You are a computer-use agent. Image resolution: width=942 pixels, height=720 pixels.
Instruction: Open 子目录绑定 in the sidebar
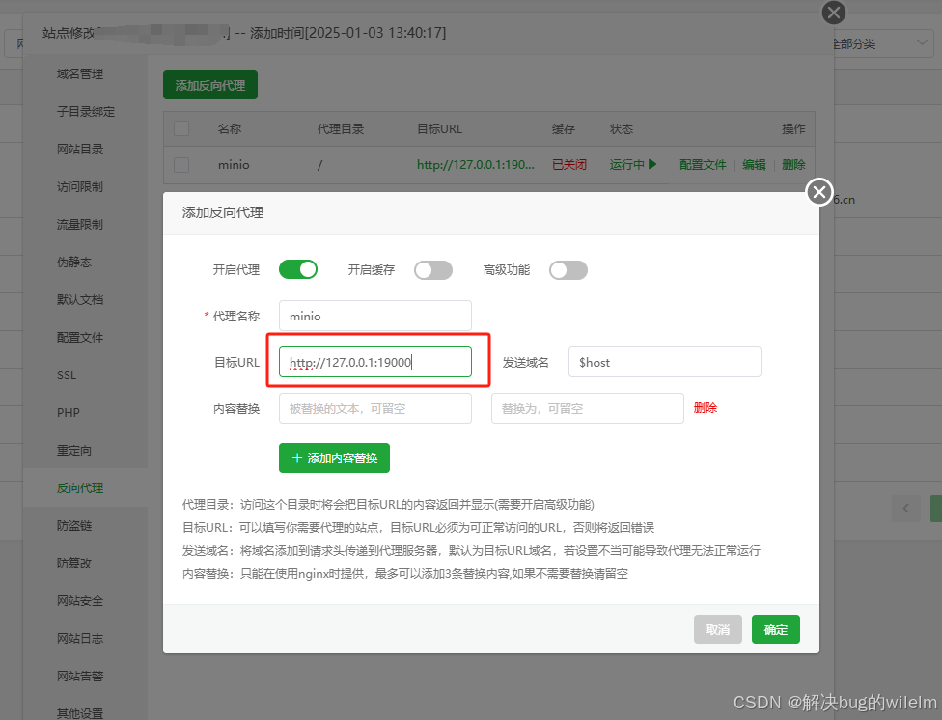coord(85,111)
